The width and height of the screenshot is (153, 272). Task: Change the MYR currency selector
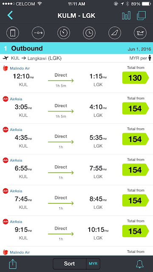pos(93,264)
